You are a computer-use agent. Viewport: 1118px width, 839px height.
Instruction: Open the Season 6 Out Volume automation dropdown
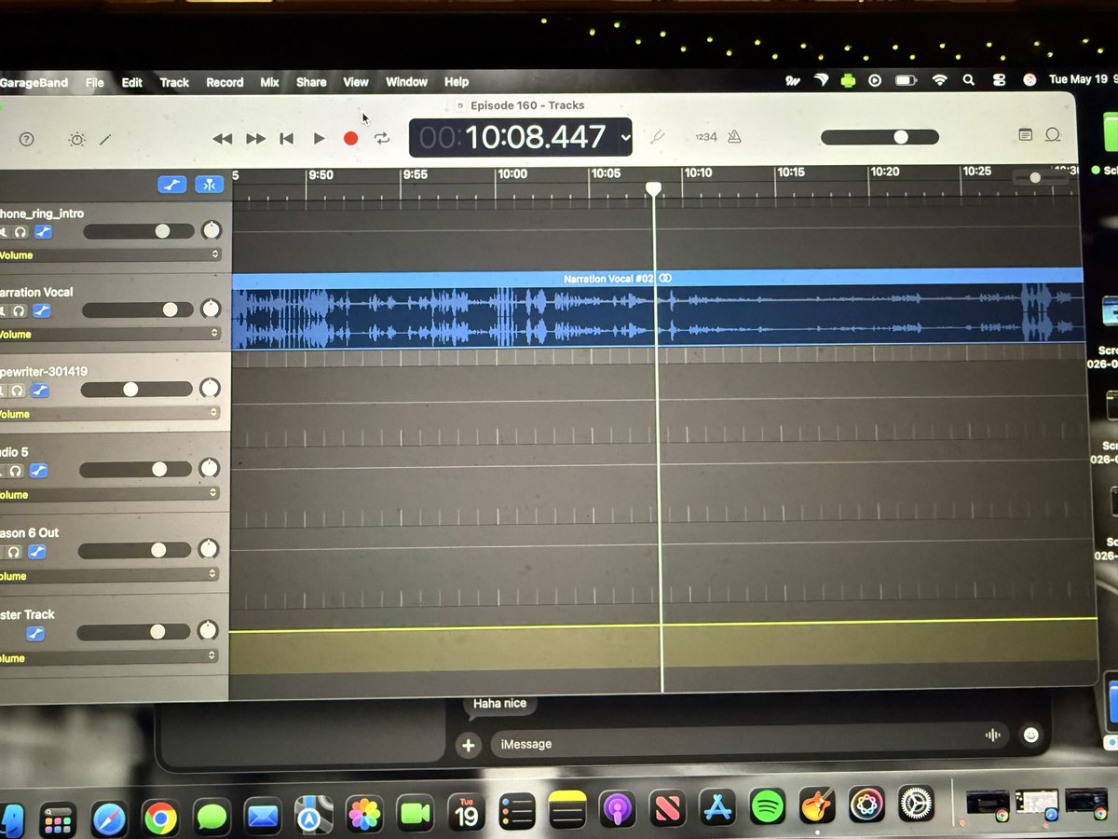click(110, 576)
